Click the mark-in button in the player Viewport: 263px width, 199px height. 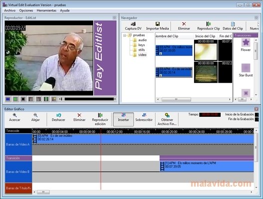point(31,99)
